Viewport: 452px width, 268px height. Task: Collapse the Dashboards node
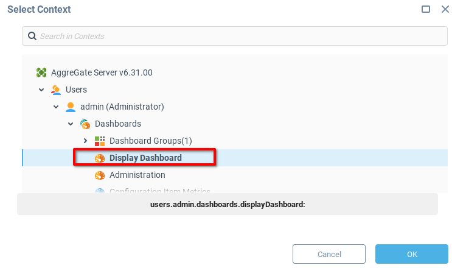point(71,124)
